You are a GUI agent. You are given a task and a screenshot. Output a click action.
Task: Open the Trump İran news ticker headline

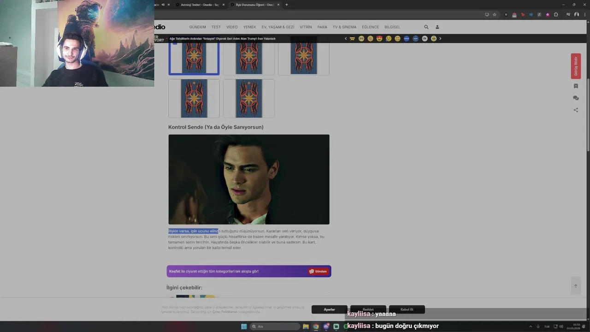223,39
